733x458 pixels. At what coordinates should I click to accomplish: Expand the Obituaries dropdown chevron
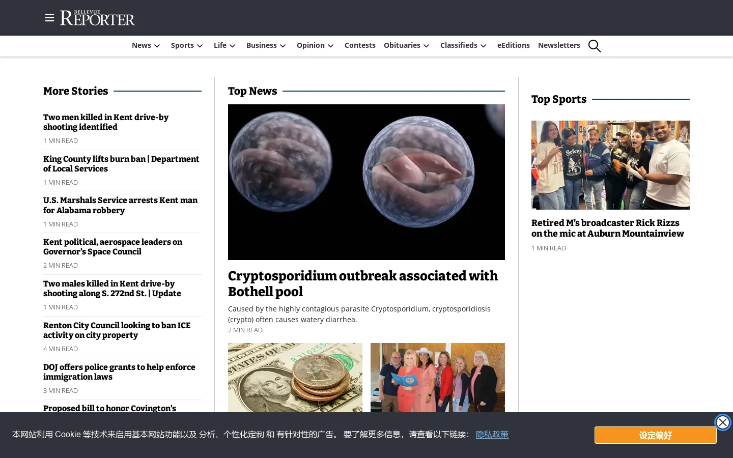coord(427,46)
